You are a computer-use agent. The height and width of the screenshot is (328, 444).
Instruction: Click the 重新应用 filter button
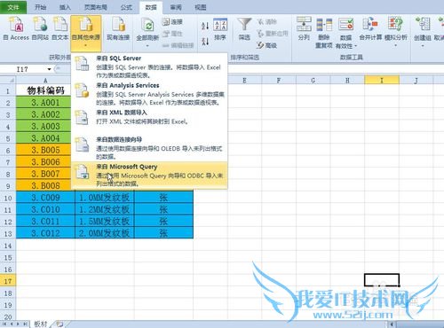(x=273, y=34)
